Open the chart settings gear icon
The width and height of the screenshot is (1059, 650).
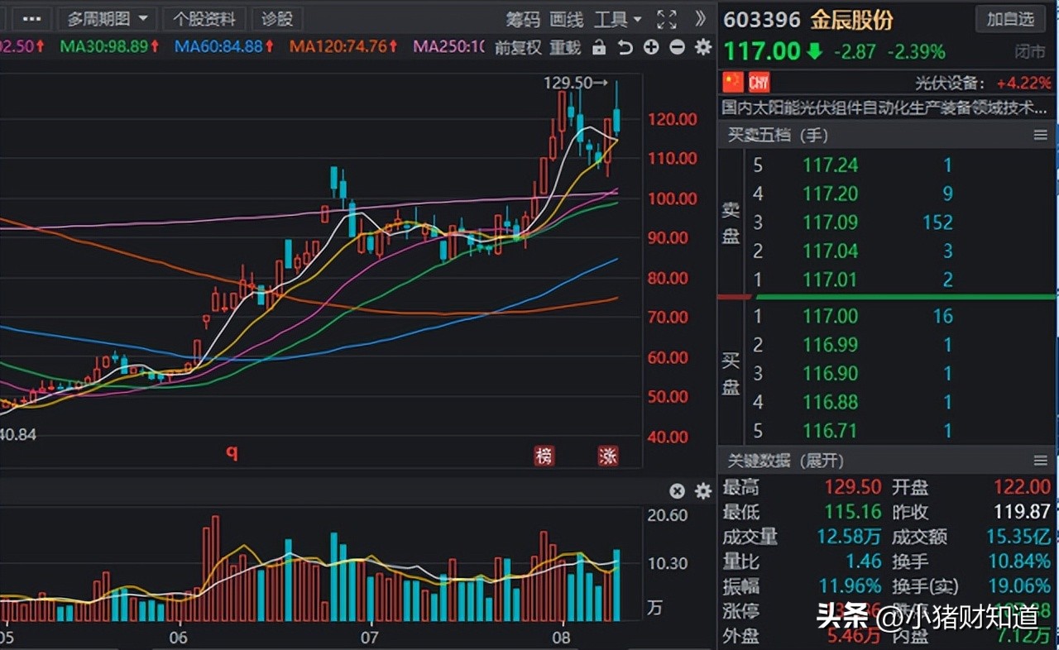click(702, 48)
